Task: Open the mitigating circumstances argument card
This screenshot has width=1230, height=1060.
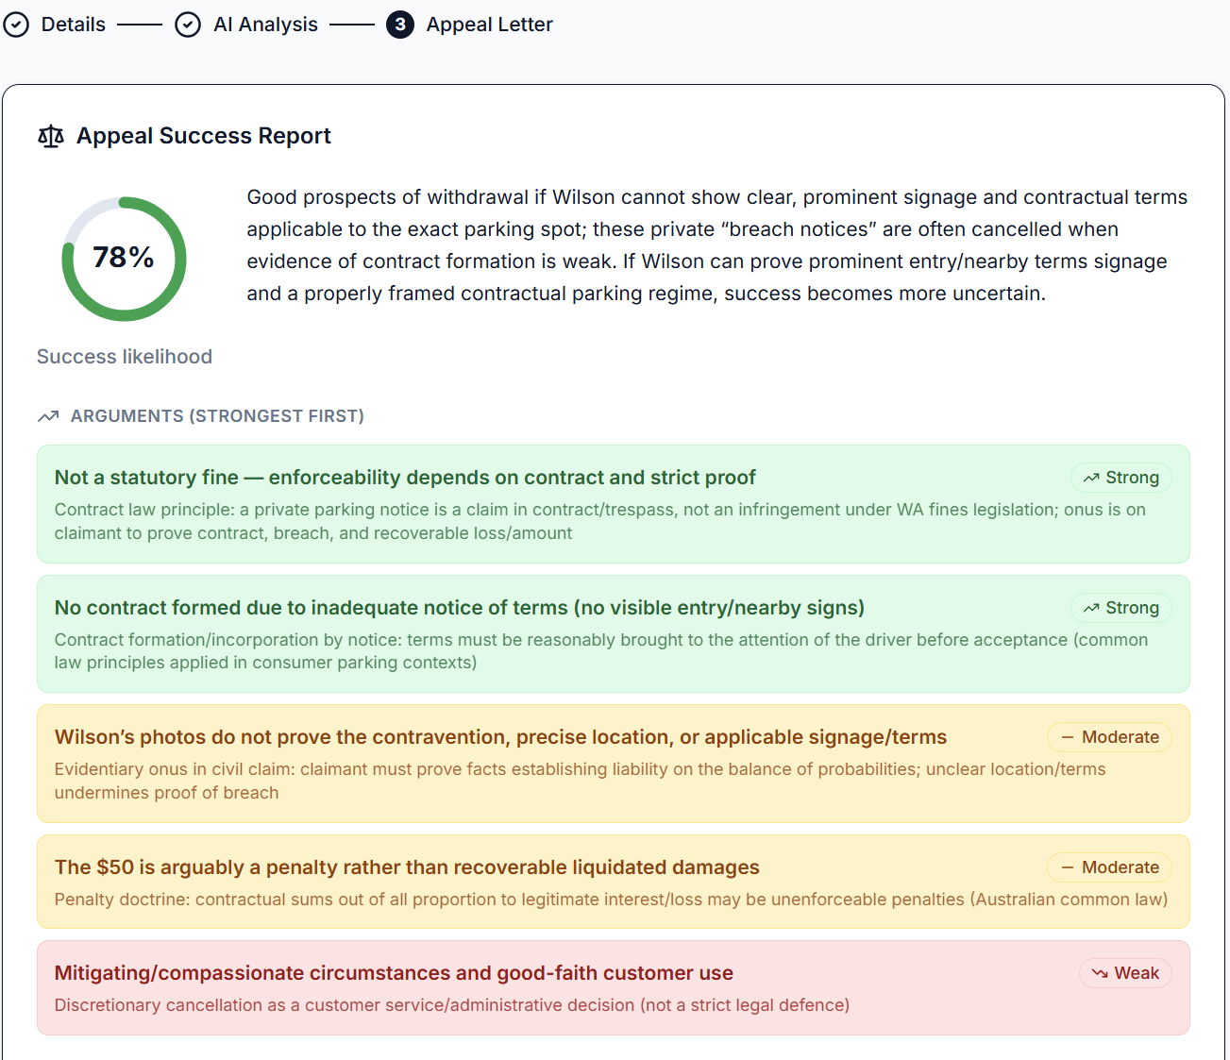Action: [x=394, y=973]
